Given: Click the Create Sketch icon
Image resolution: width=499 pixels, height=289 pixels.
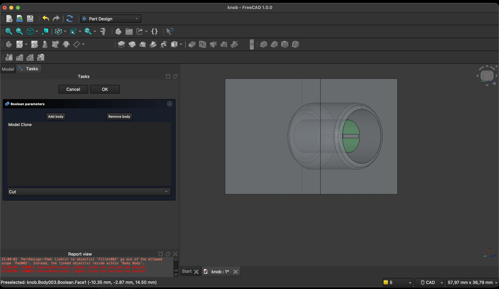Looking at the screenshot, I should coord(19,44).
